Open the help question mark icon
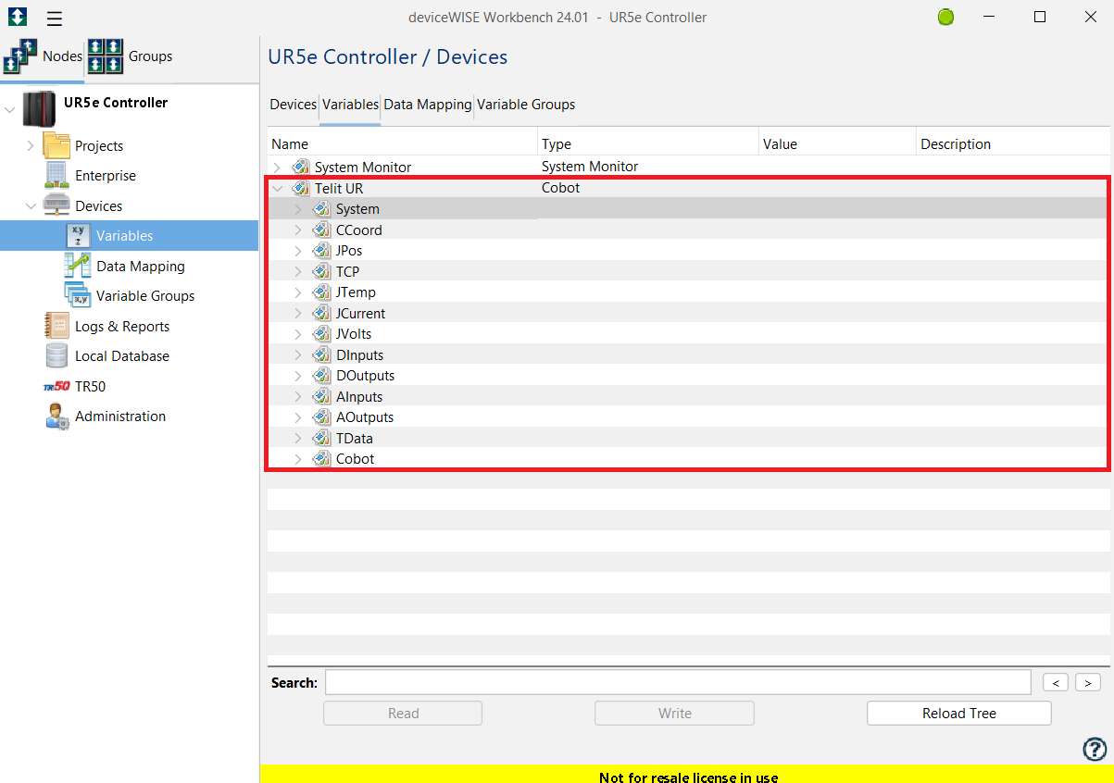The image size is (1114, 783). click(x=1095, y=750)
